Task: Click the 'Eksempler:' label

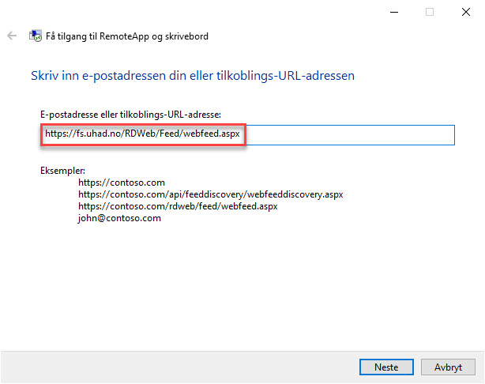Action: [x=62, y=171]
